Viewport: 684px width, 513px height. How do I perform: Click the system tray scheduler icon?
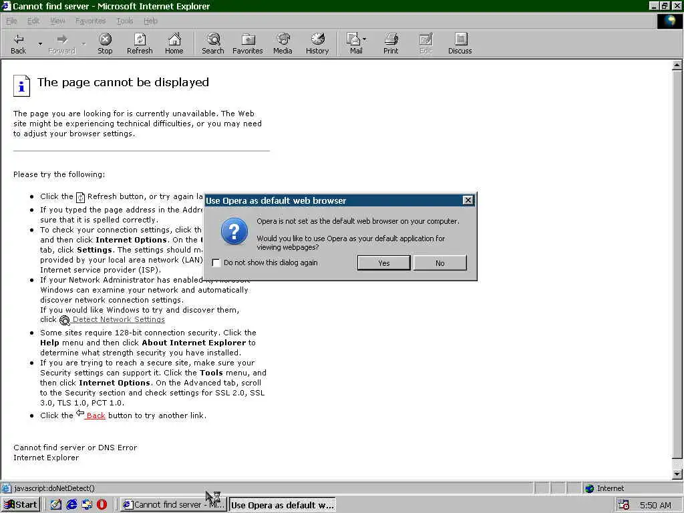click(x=624, y=505)
